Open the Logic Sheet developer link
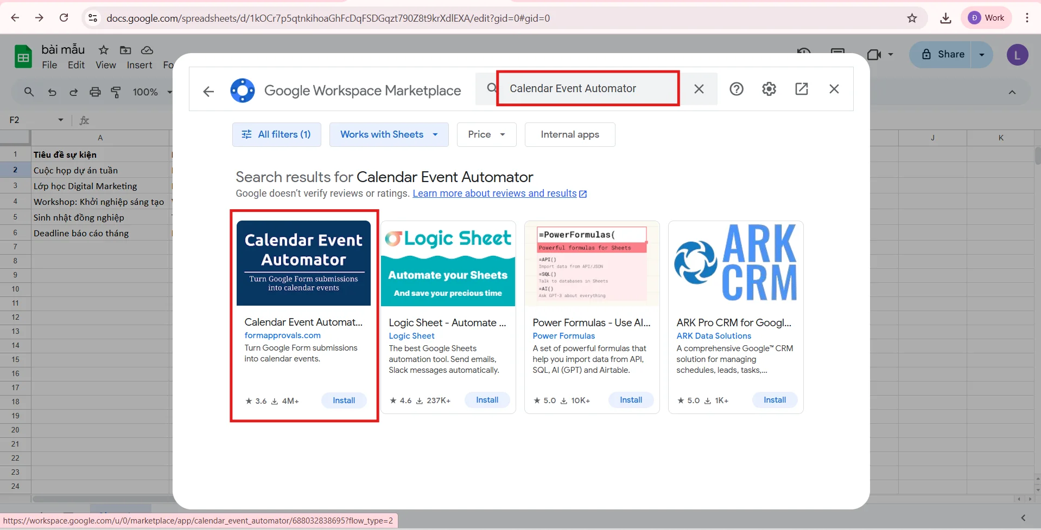 tap(411, 336)
